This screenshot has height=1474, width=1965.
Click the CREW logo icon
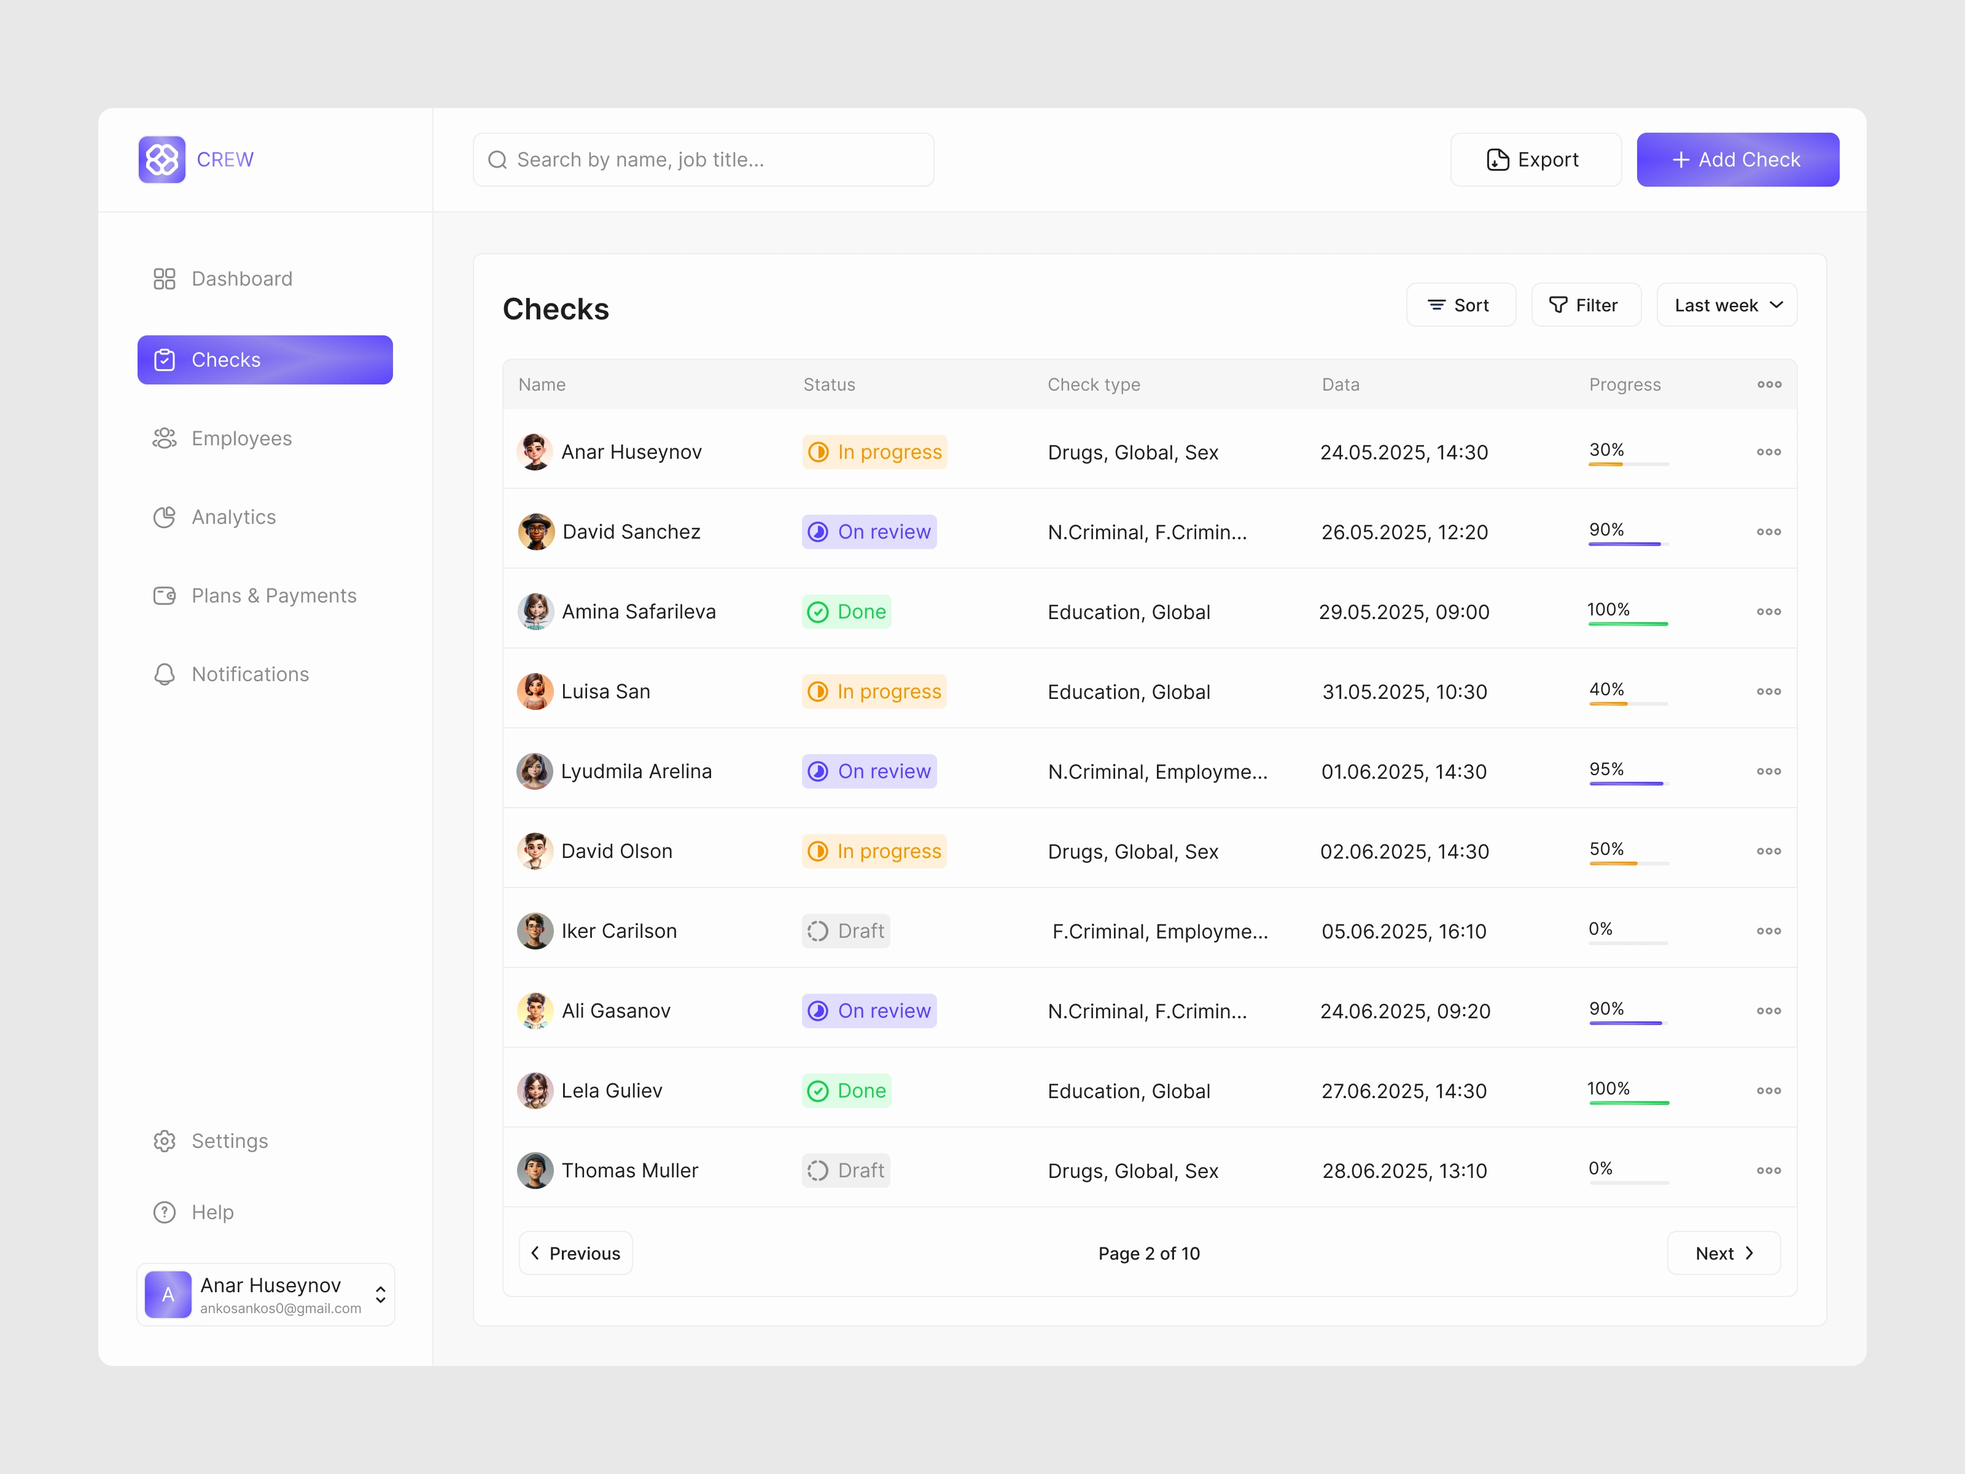[161, 160]
